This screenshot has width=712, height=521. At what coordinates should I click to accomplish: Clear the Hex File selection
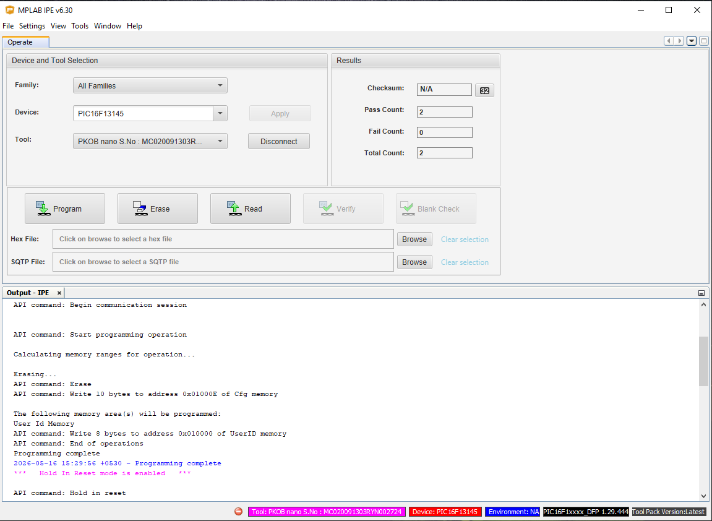pyautogui.click(x=465, y=239)
